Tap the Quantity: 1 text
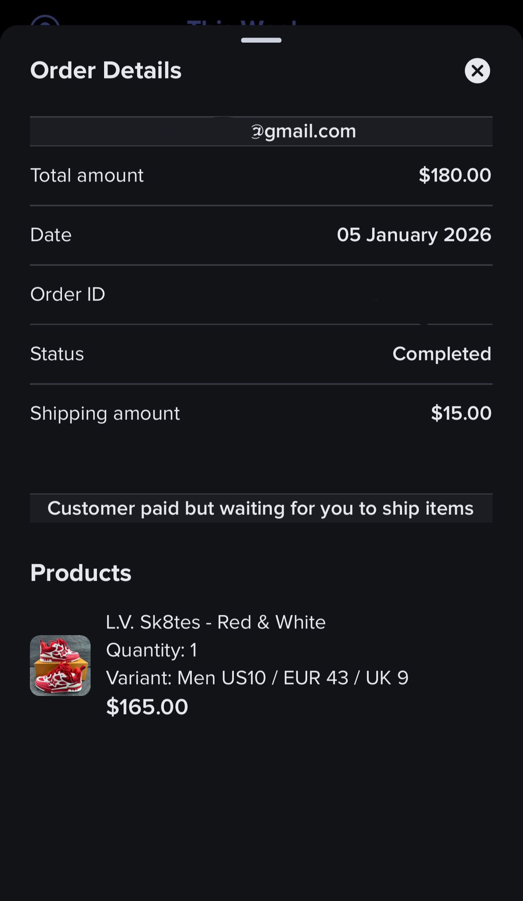Viewport: 523px width, 901px height. [152, 650]
